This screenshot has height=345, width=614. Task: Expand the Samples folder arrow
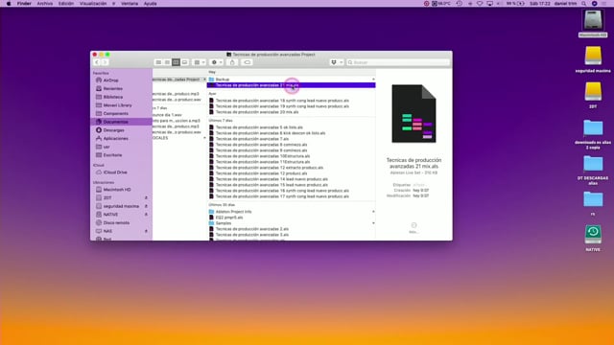tap(373, 223)
